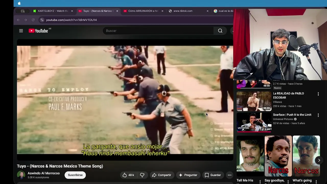Open Universal Pictures channel link

[283, 119]
